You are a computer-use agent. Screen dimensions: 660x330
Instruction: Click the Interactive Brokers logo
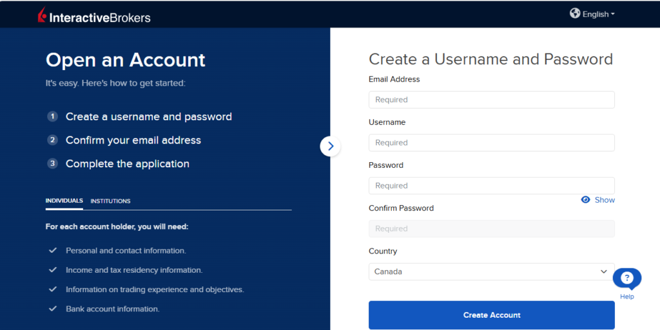point(93,16)
